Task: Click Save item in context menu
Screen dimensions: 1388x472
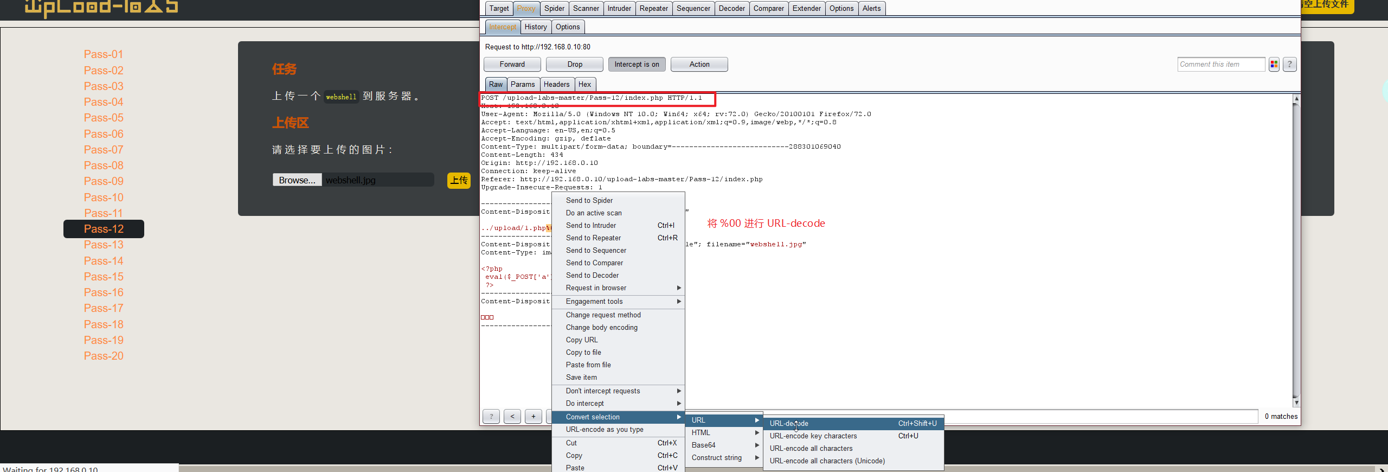Action: pos(618,378)
